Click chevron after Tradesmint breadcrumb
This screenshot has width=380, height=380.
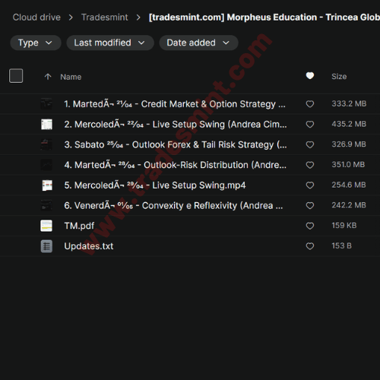[138, 17]
